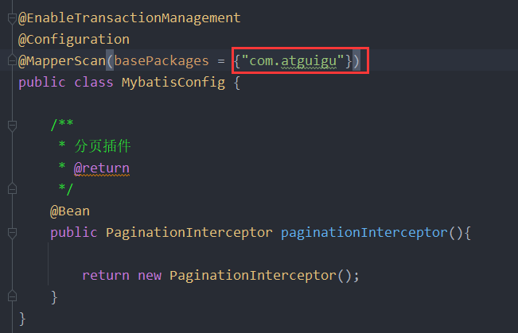Click the @Bean annotation

(x=70, y=211)
